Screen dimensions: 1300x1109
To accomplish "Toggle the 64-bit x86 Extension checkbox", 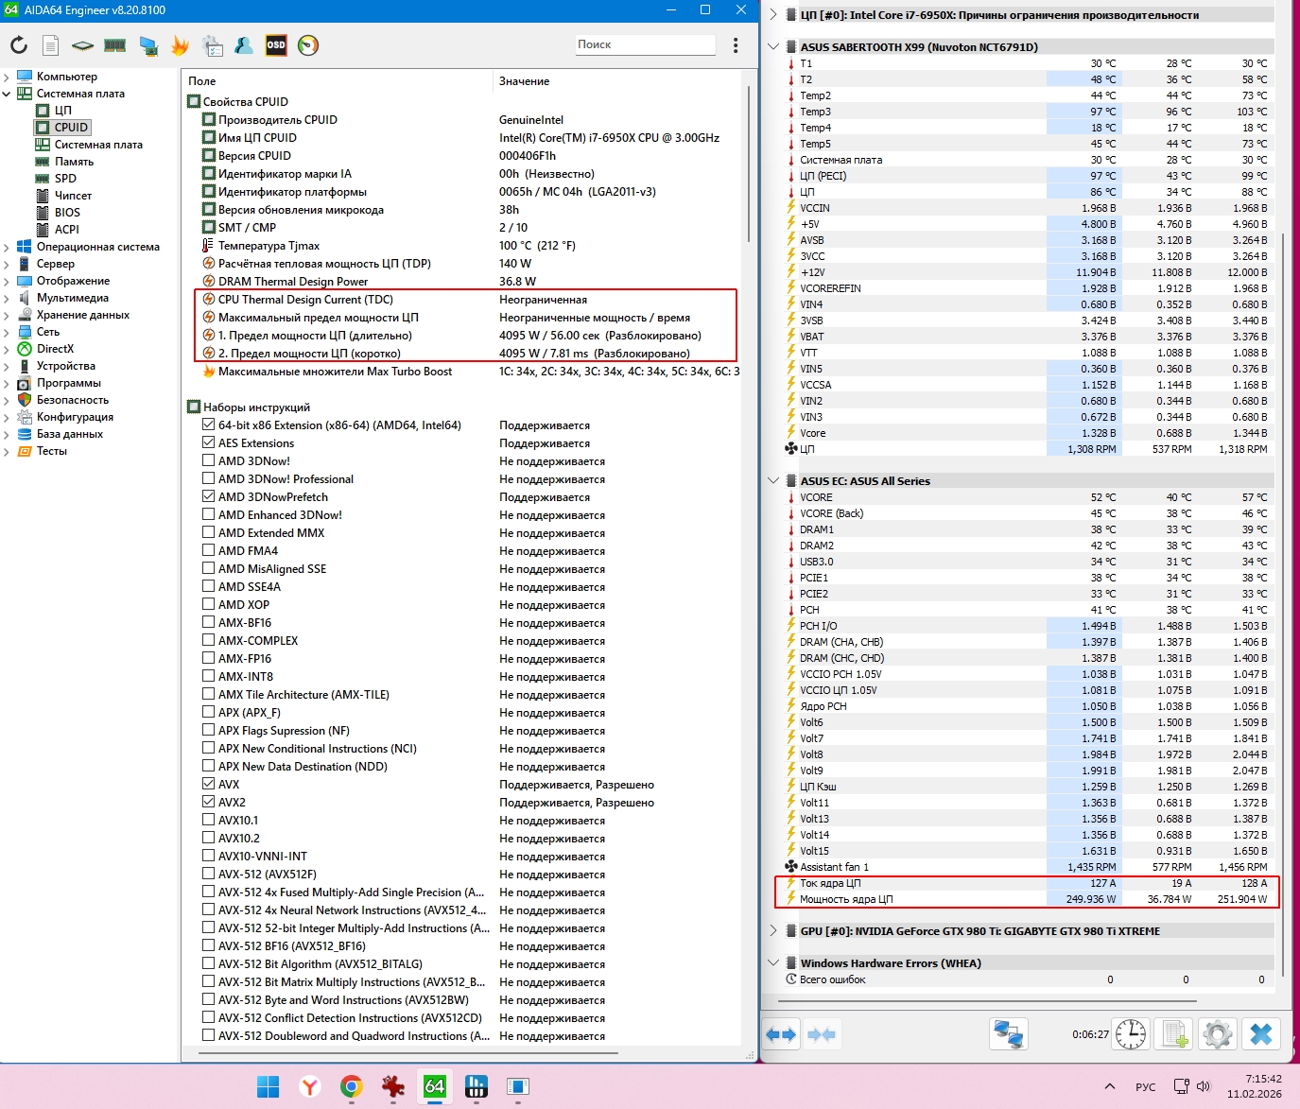I will pos(208,425).
